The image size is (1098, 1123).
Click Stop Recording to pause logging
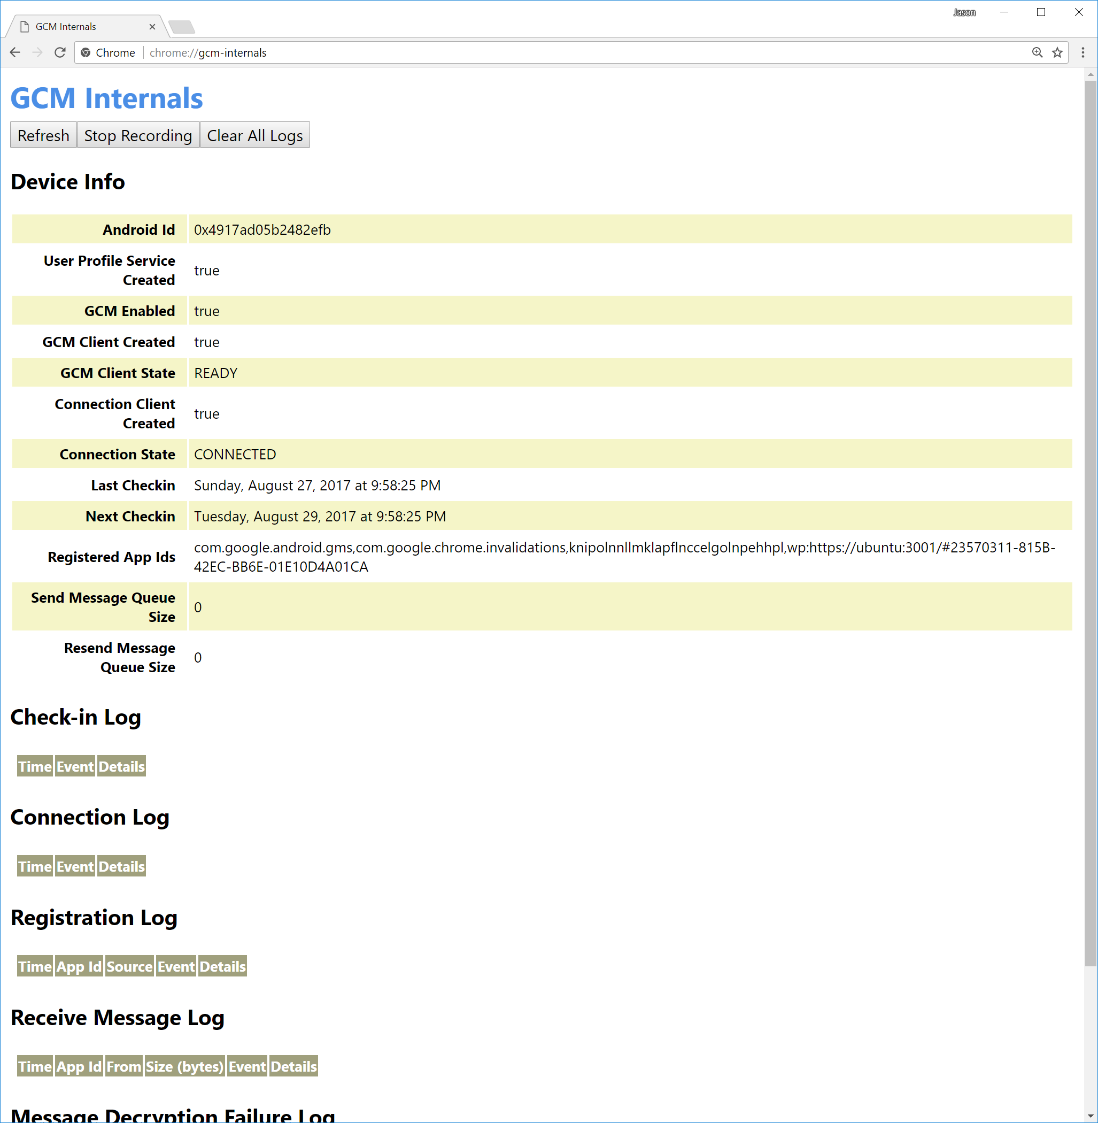tap(138, 135)
